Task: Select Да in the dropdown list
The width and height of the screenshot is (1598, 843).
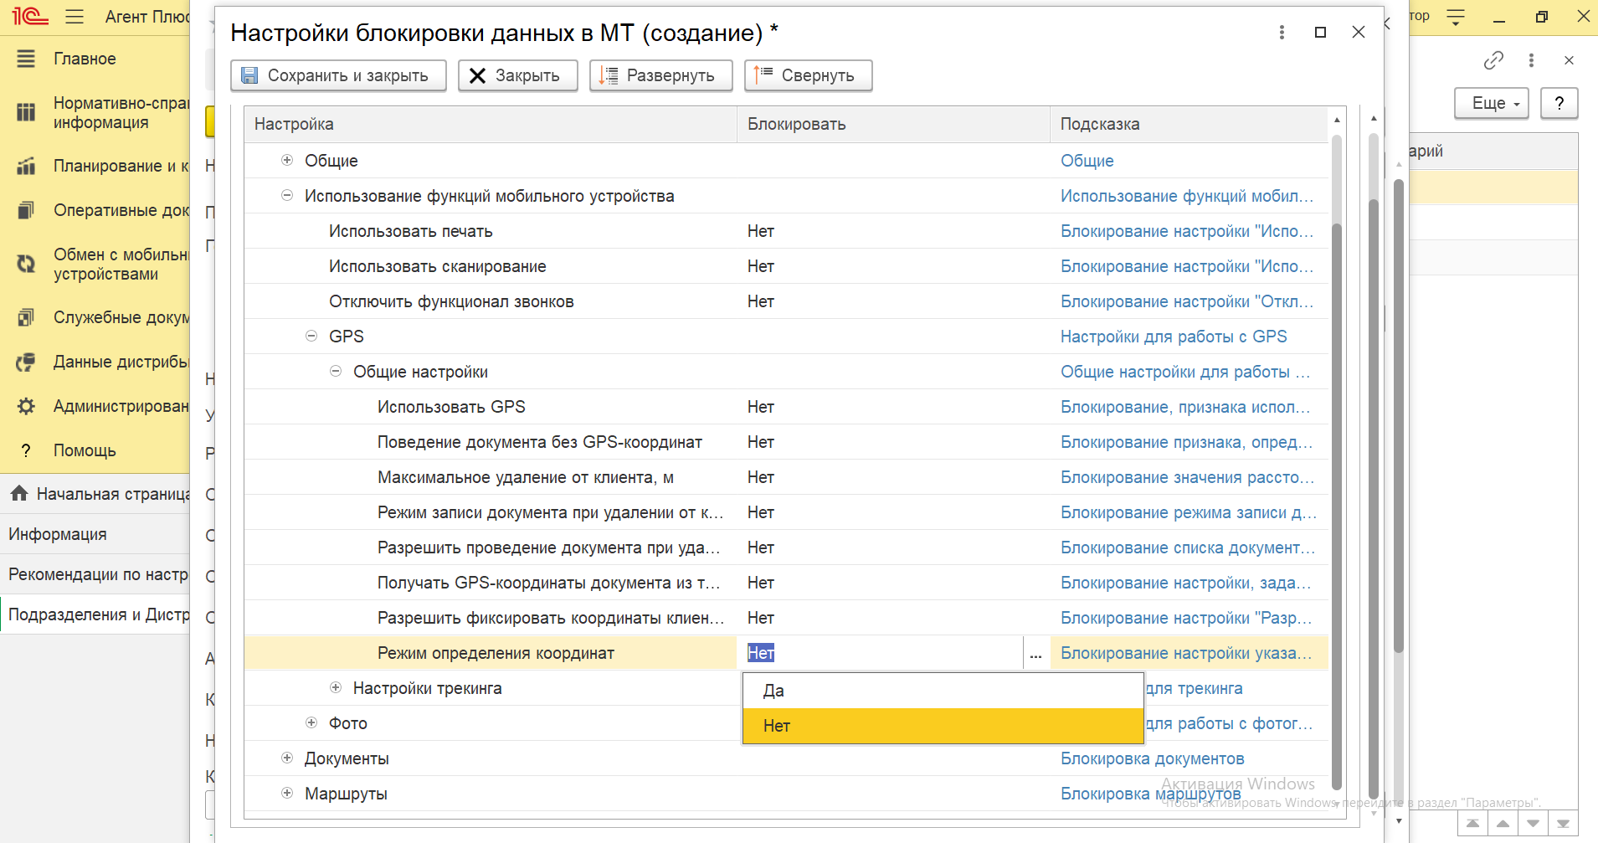Action: (x=943, y=691)
